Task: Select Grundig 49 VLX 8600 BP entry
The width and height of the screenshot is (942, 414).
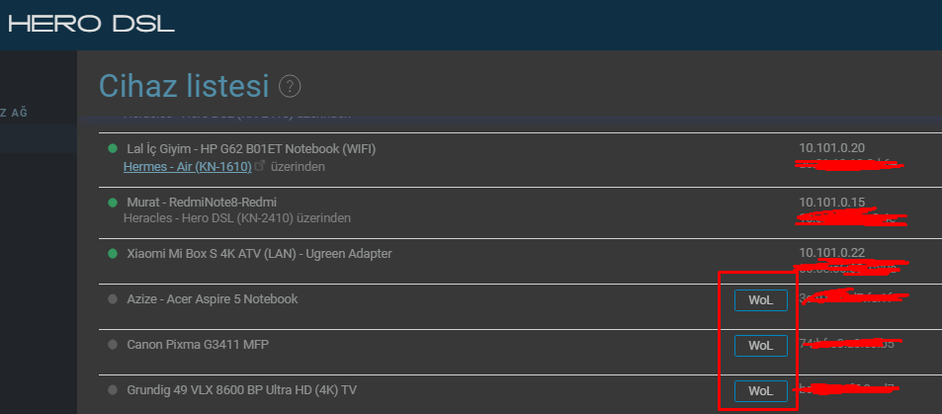Action: (241, 390)
